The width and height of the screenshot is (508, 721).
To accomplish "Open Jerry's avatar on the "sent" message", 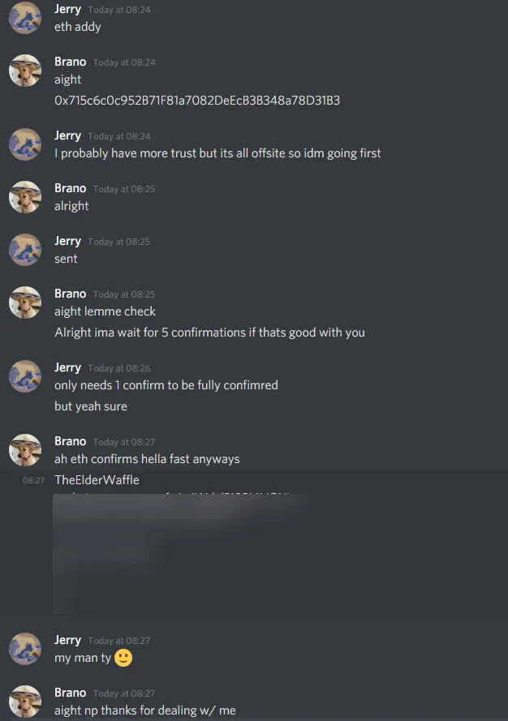I will click(25, 250).
